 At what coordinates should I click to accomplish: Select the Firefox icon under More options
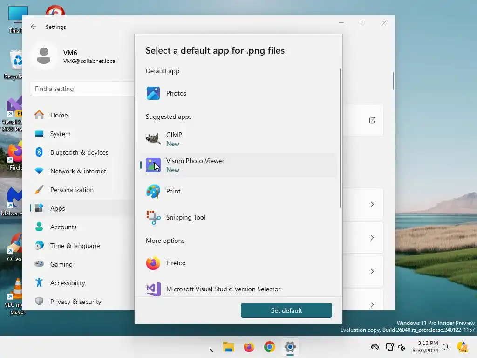tap(153, 263)
